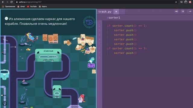Reload the uchi.ru page

11,2
